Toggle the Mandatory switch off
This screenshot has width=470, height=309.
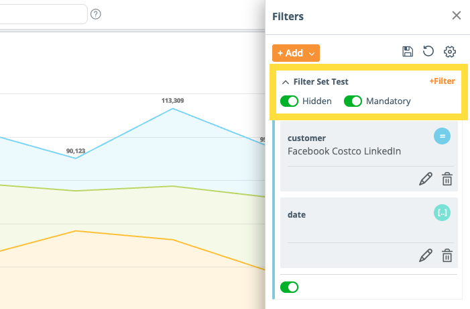[353, 101]
